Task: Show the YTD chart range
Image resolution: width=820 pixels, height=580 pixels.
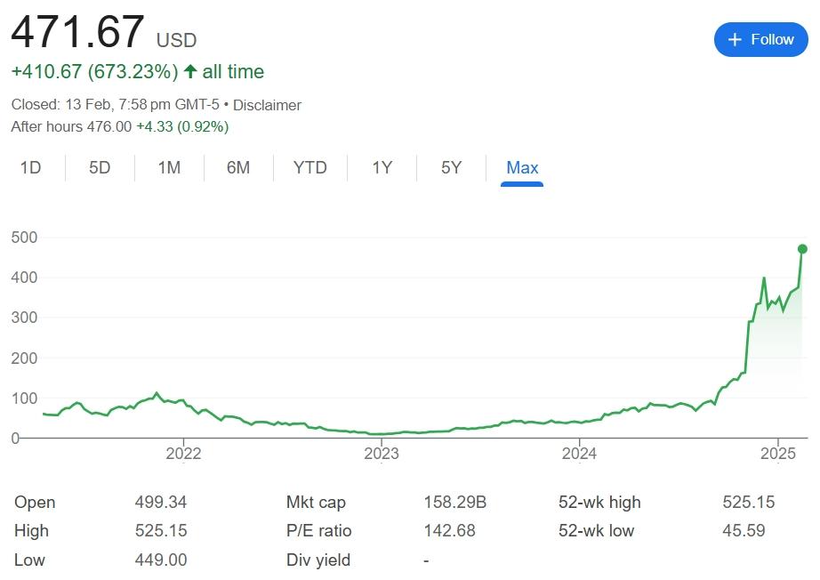Action: click(x=310, y=167)
